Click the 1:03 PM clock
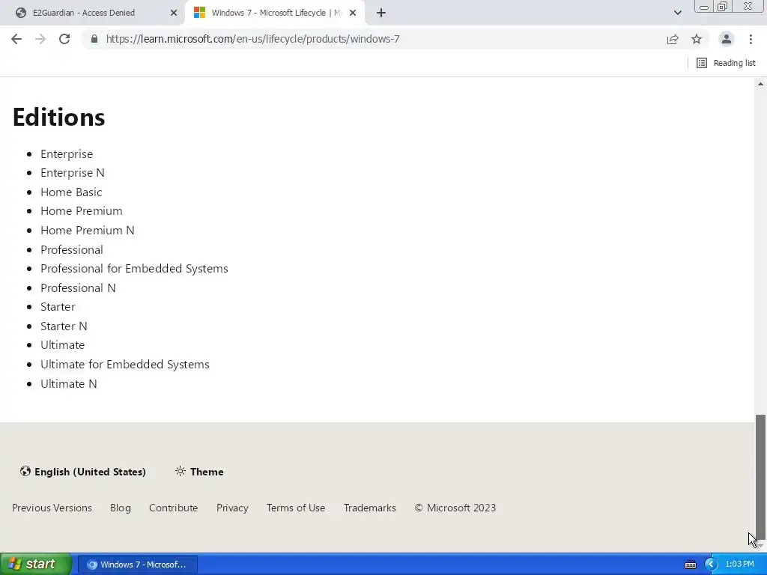 coord(739,565)
